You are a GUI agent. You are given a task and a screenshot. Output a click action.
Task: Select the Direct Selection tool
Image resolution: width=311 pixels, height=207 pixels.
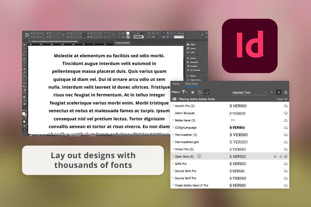click(x=24, y=48)
